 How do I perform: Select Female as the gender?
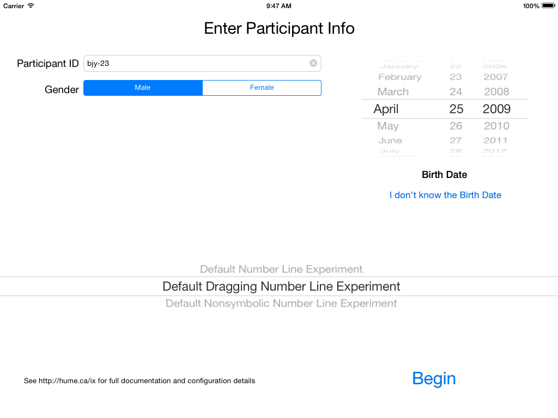[x=262, y=88]
